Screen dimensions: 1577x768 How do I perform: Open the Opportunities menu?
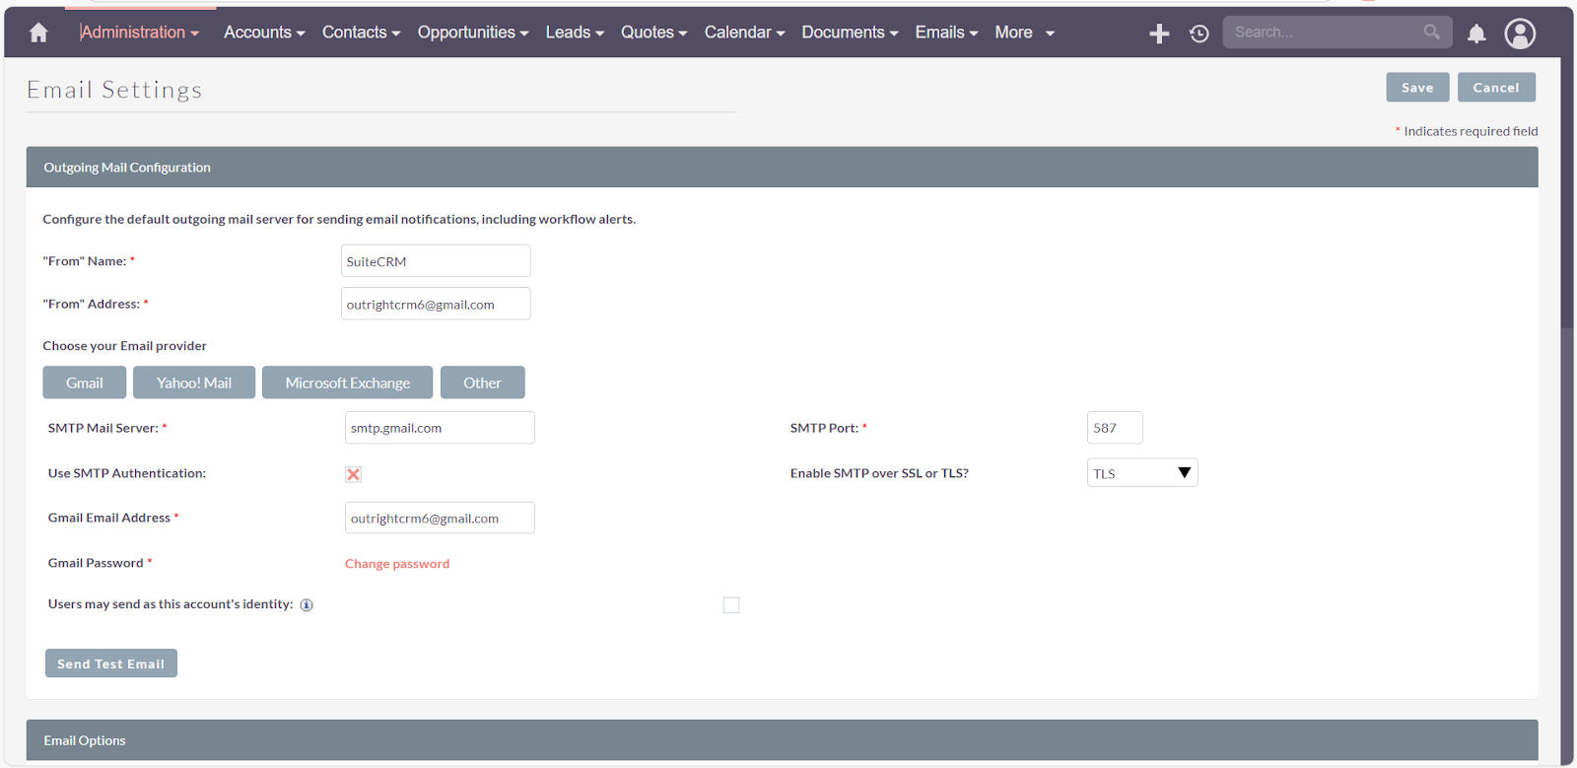tap(472, 33)
